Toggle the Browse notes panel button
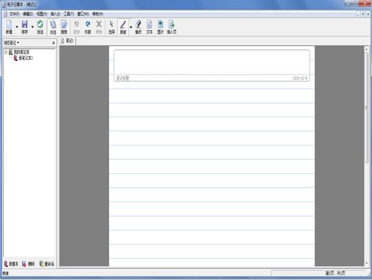This screenshot has width=372, height=280. pyautogui.click(x=53, y=27)
